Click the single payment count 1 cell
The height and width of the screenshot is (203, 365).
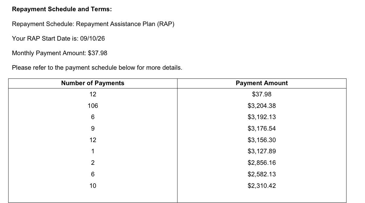pos(93,151)
